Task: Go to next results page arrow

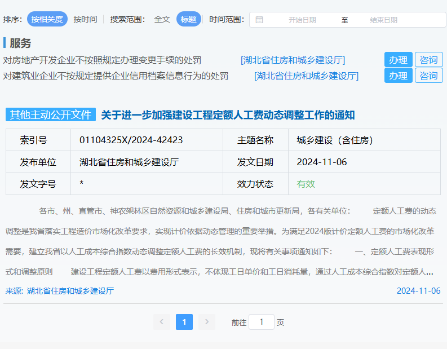Action: [207, 322]
